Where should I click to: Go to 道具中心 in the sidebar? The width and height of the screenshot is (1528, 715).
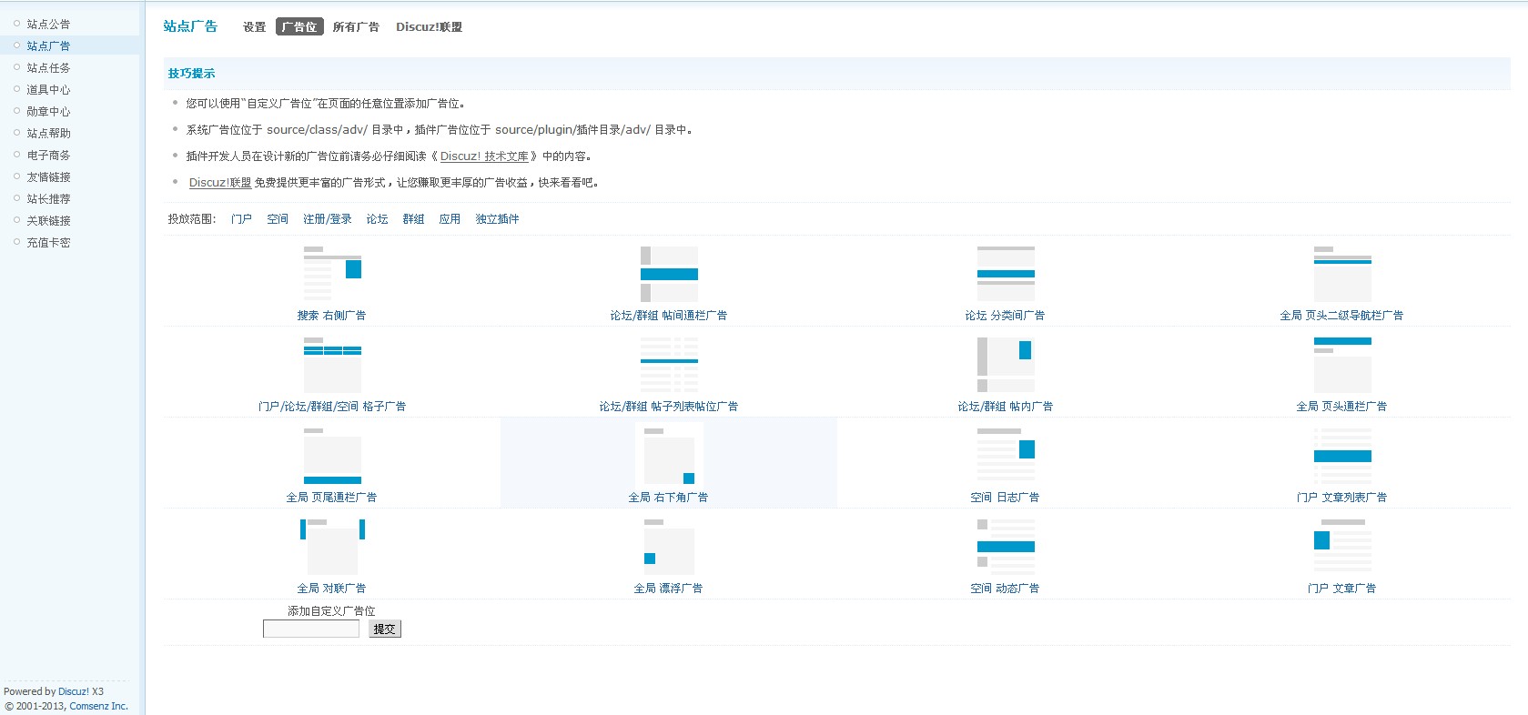(48, 89)
